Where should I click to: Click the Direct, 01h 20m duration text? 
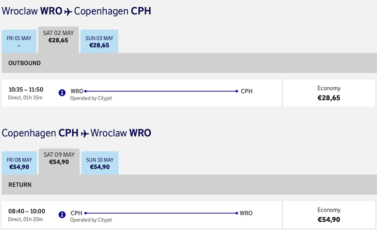coord(26,219)
